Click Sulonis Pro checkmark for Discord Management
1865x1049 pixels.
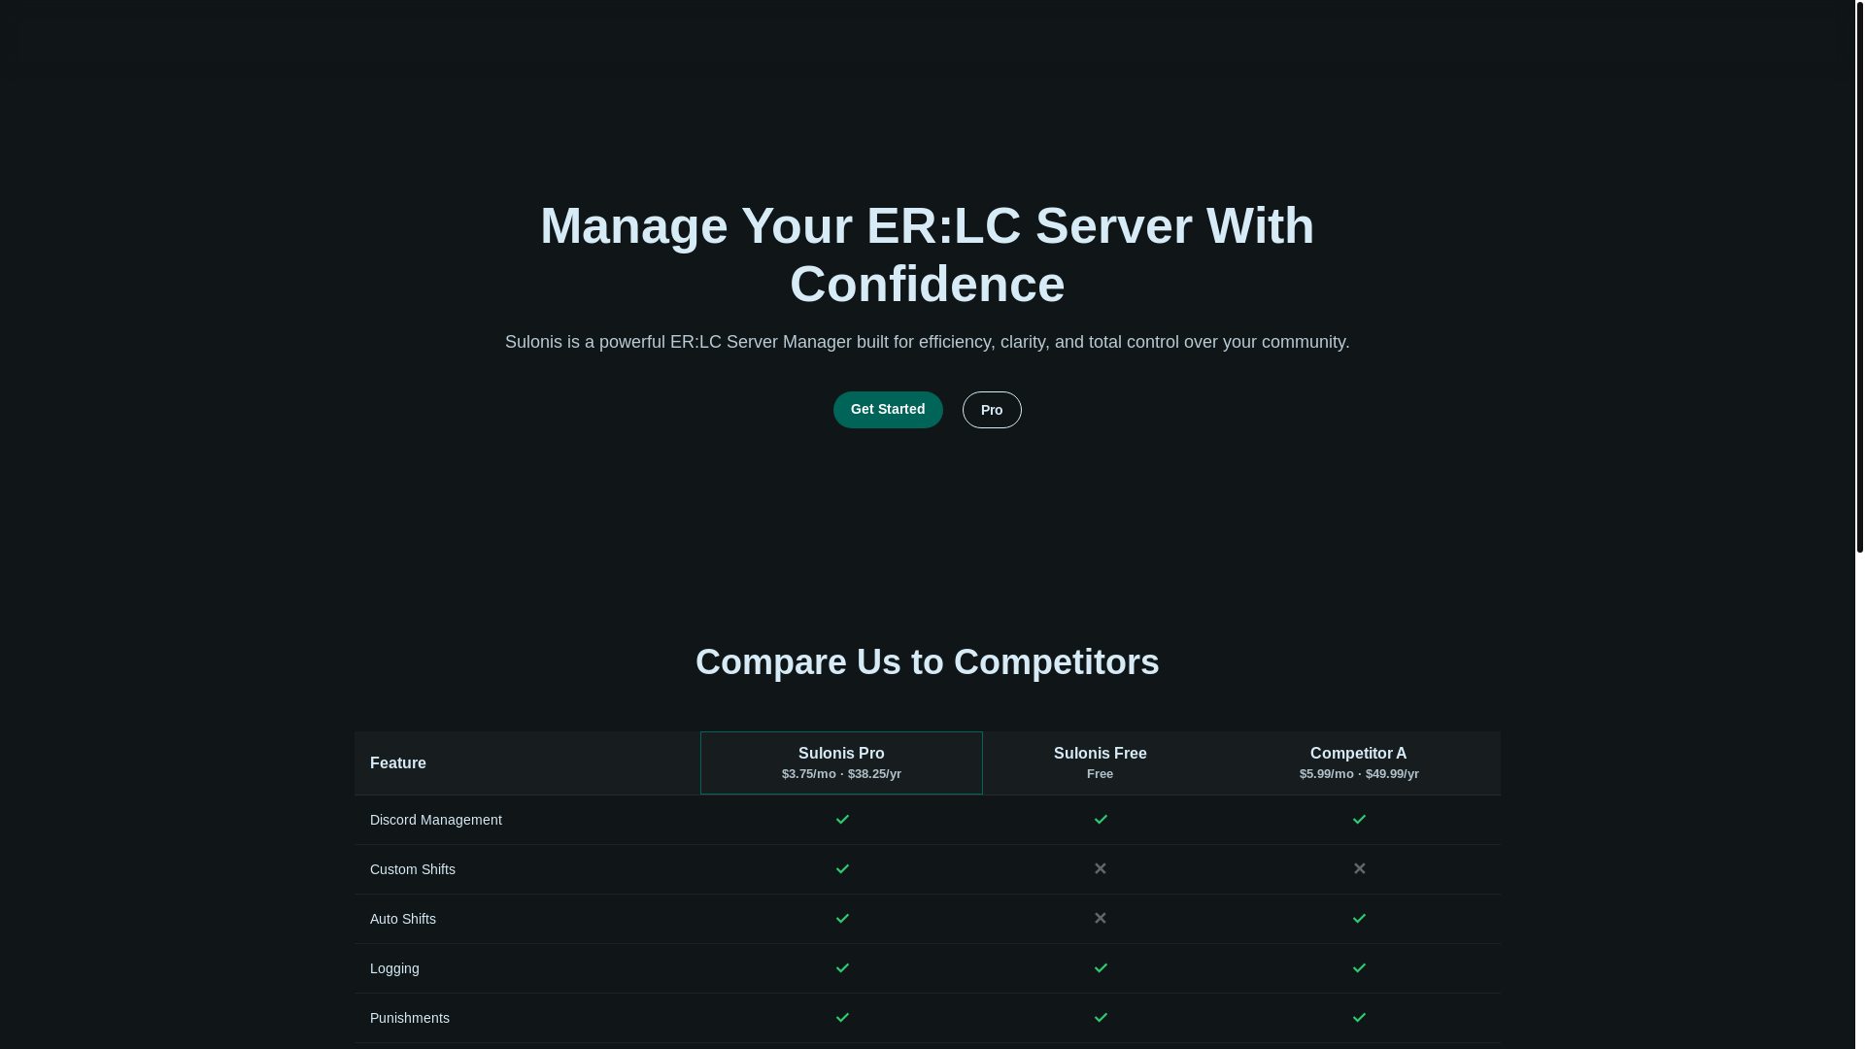(x=842, y=820)
